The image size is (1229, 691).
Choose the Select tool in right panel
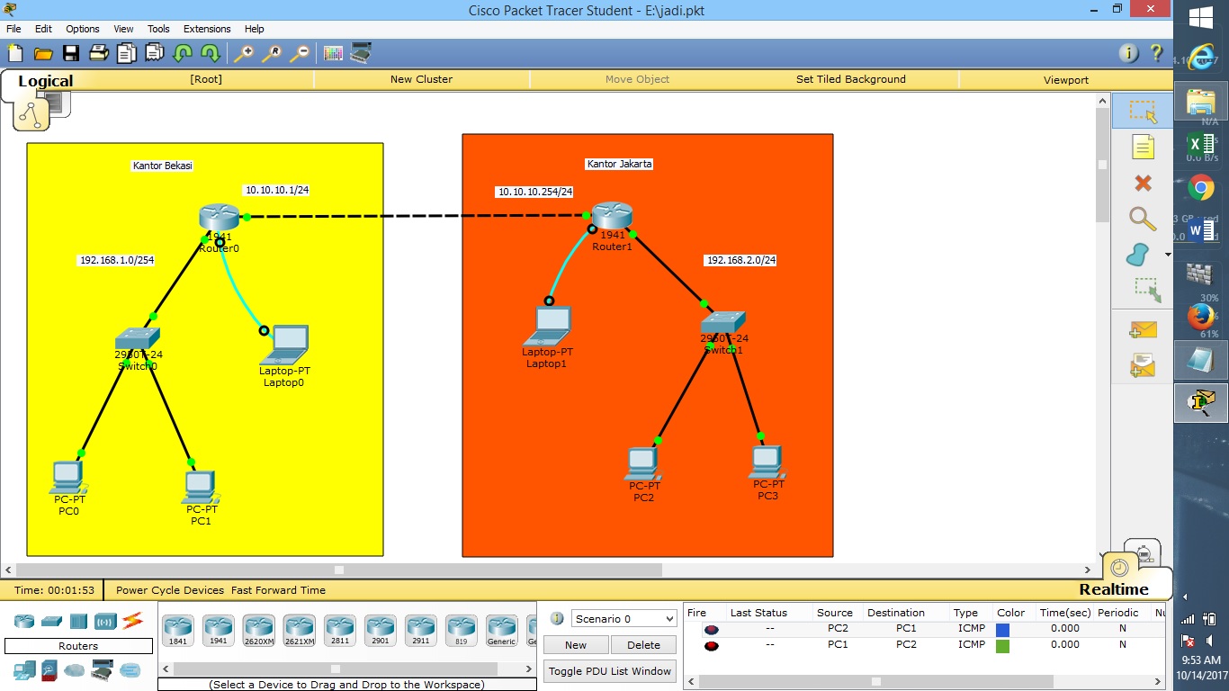pos(1143,111)
